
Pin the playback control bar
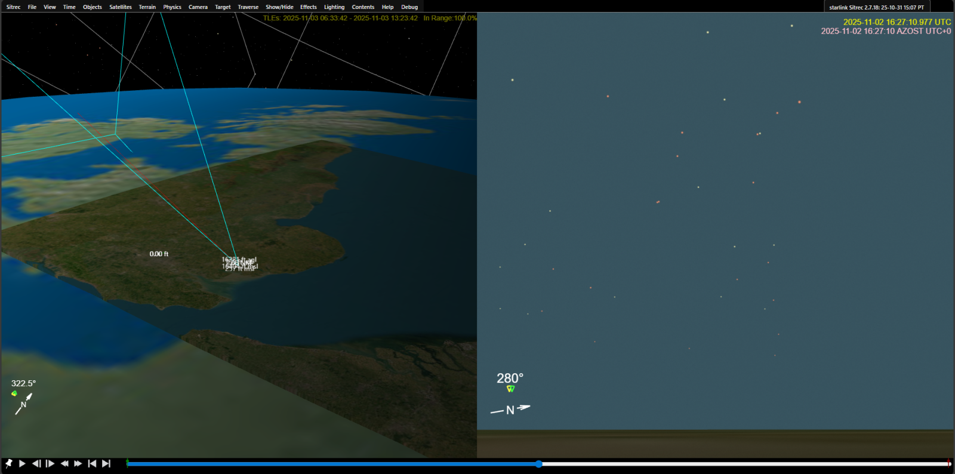click(9, 463)
